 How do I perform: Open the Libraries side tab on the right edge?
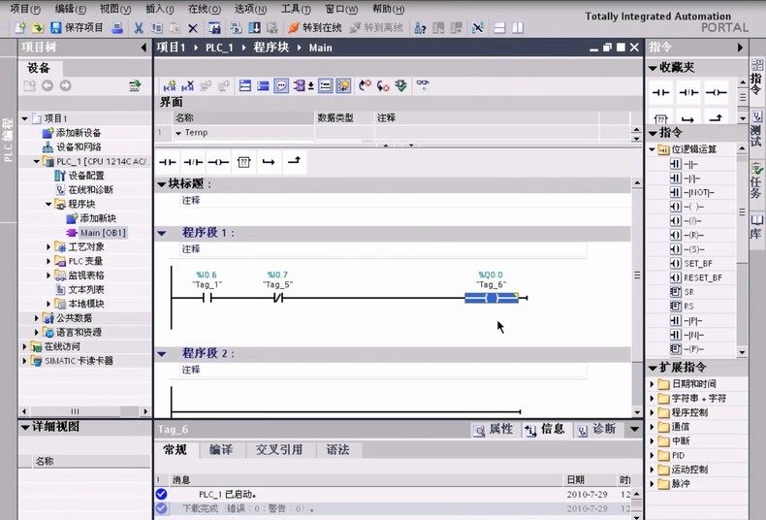point(756,226)
